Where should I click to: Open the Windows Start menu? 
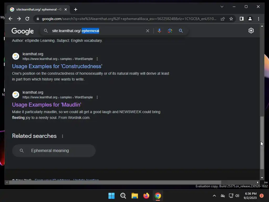[111, 196]
